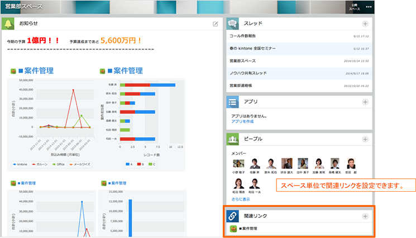Viewport: 416px width, 238px height.
Task: Click the ピープル group icon
Action: click(x=233, y=139)
